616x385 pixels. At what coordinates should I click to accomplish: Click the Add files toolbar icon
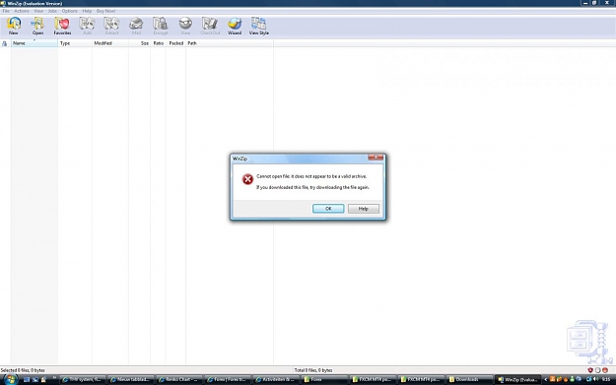click(x=87, y=27)
